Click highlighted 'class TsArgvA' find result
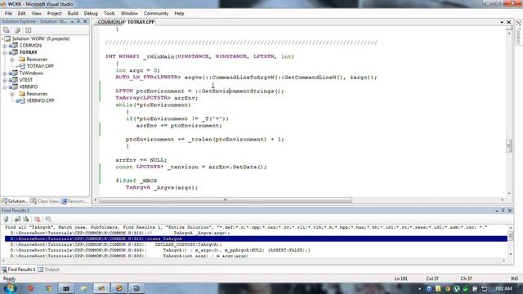The image size is (523, 294). point(256,239)
